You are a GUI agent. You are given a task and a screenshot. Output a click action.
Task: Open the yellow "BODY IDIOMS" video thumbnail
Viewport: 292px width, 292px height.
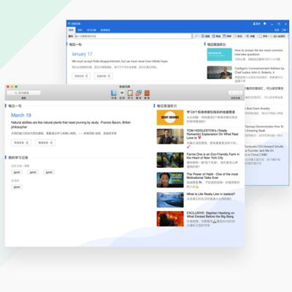[170, 118]
